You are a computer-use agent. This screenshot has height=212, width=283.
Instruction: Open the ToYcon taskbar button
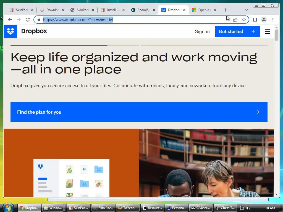click(x=128, y=208)
